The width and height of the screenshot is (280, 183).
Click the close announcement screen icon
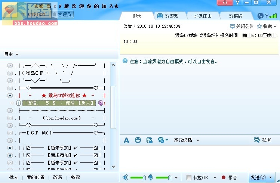click(x=232, y=27)
